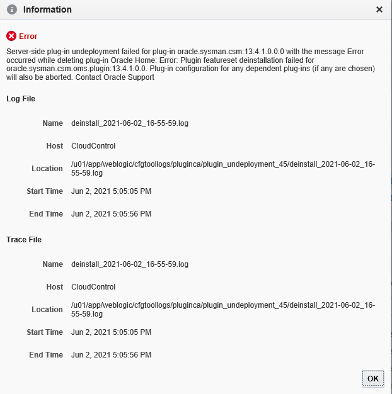Click the OK button

point(373,378)
